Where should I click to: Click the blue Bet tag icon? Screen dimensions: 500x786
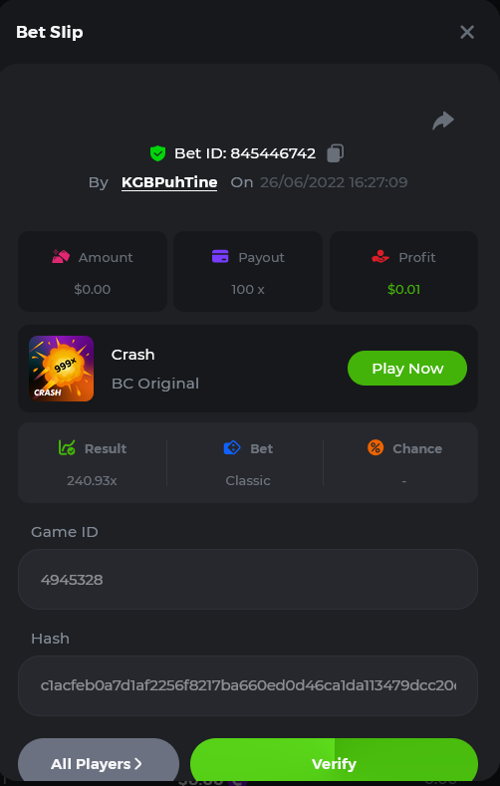point(232,447)
